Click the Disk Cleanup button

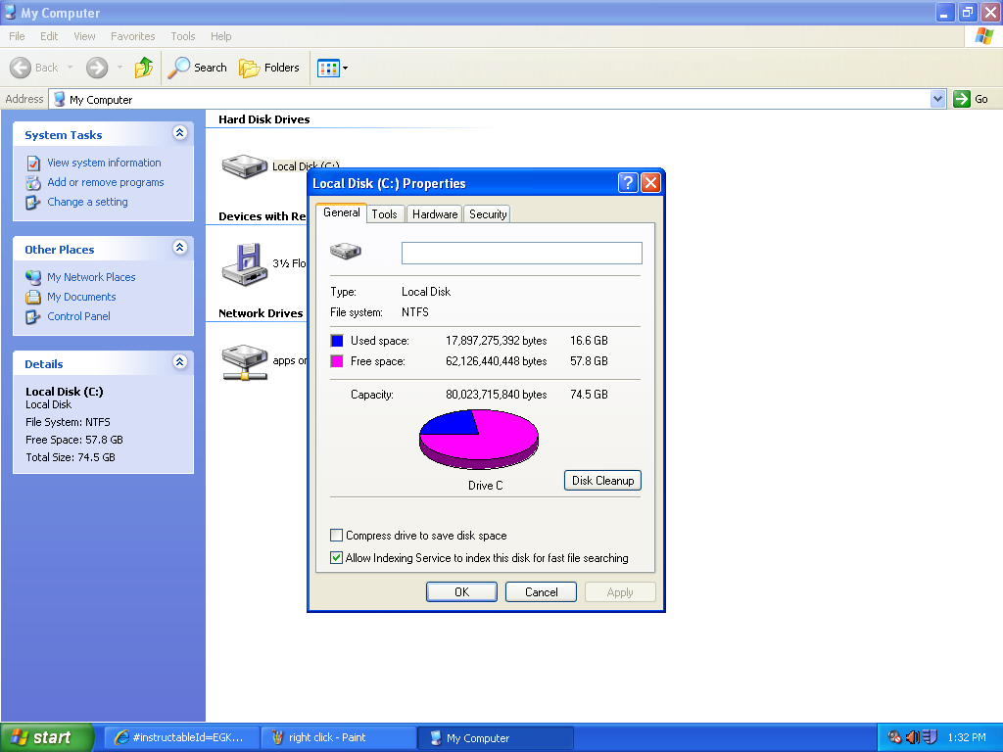(x=601, y=480)
